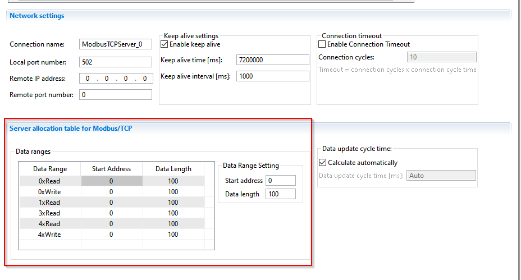
Task: Click the Remote port number field
Action: click(116, 95)
